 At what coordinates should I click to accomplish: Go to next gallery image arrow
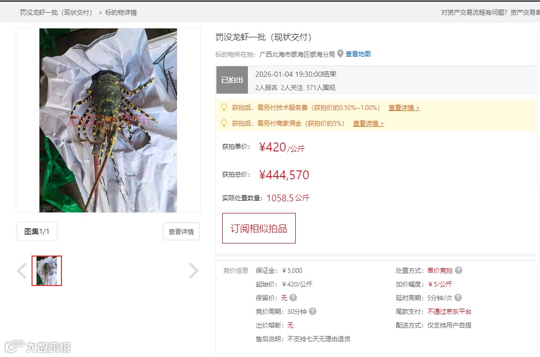[193, 270]
